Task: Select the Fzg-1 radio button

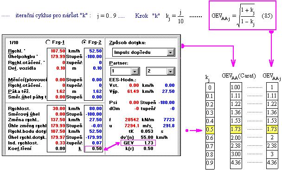Action: pos(48,42)
